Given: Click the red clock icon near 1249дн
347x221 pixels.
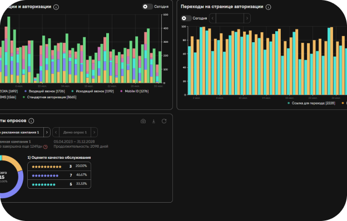Looking at the screenshot, I should 46,147.
